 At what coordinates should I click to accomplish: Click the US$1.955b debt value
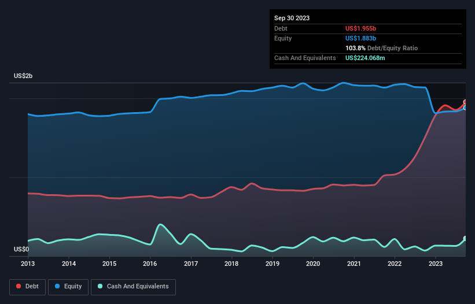pos(360,28)
